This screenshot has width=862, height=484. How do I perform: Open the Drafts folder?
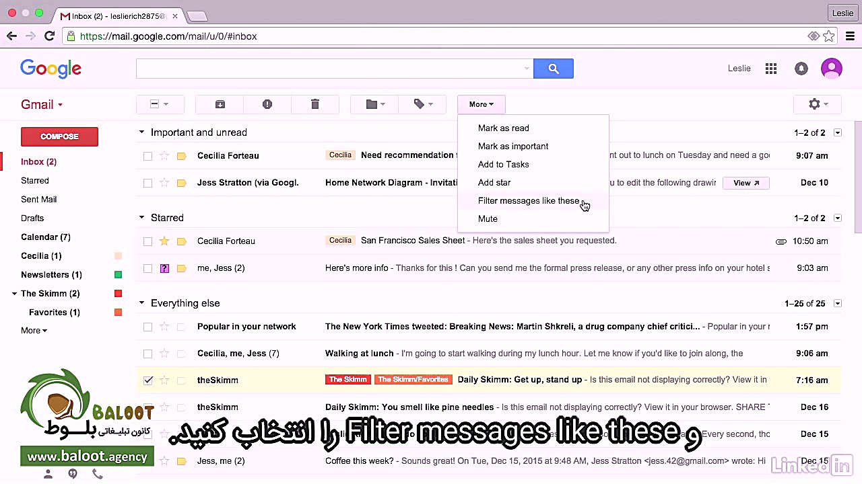coord(32,218)
